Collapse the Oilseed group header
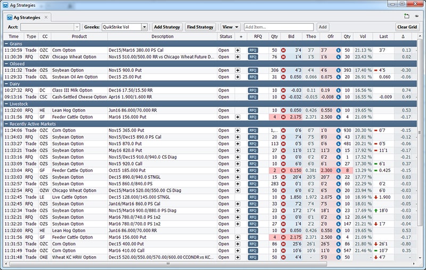426x270 pixels. (6, 63)
